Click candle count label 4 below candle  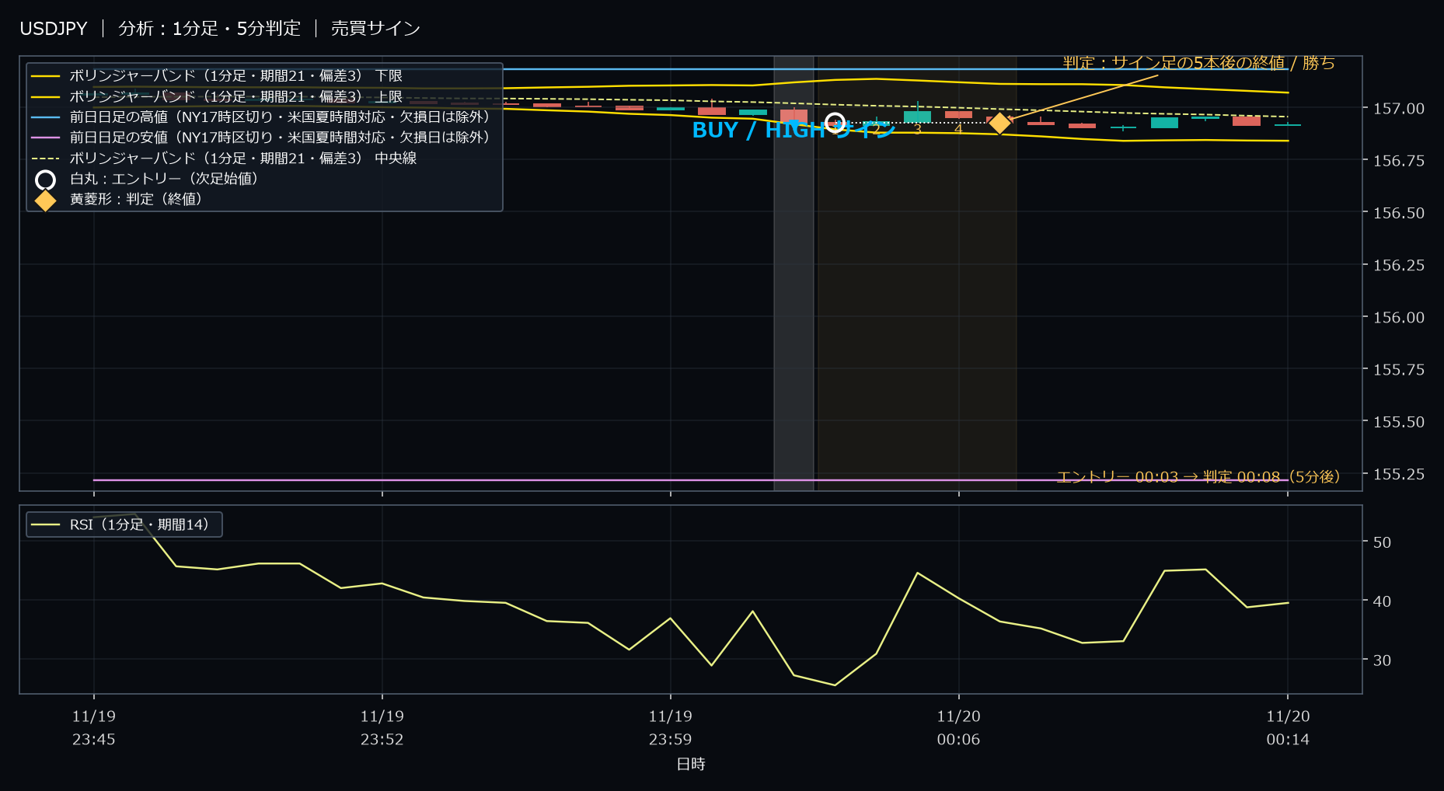pyautogui.click(x=958, y=129)
